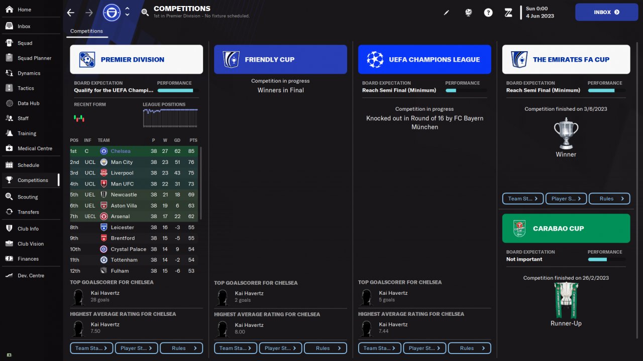
Task: Click the league table scrollbar
Action: 200,183
